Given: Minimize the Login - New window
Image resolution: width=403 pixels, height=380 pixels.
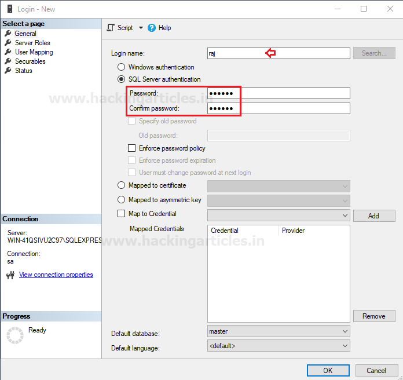Looking at the screenshot, I should (x=338, y=9).
